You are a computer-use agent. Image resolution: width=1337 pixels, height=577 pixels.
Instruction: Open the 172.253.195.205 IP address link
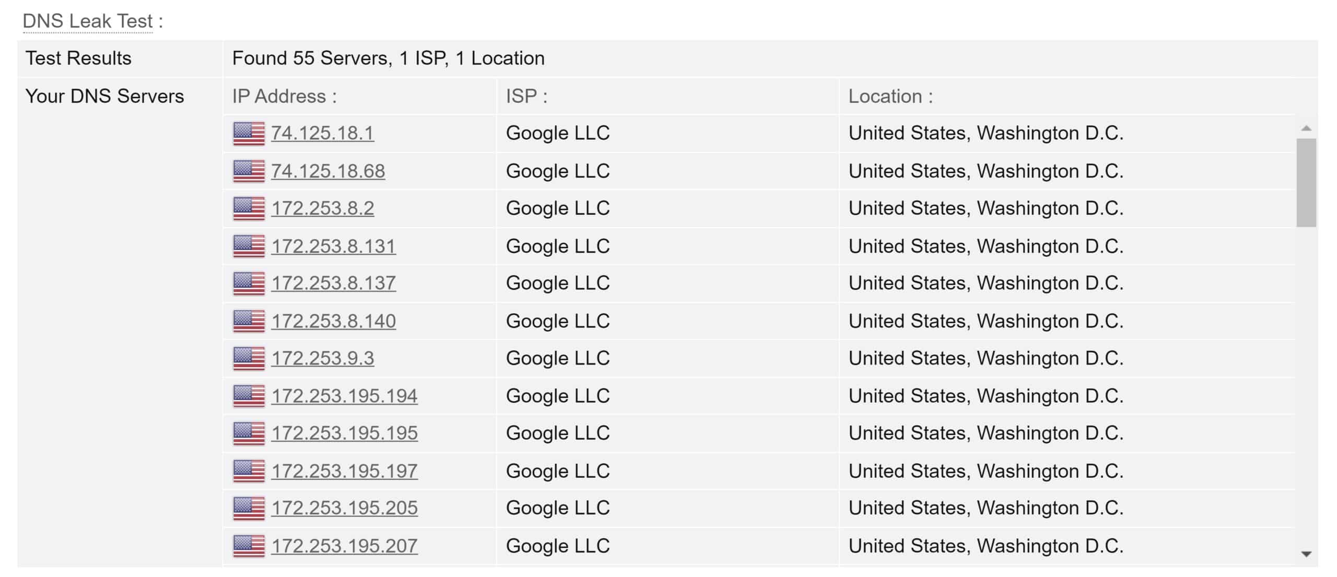344,508
